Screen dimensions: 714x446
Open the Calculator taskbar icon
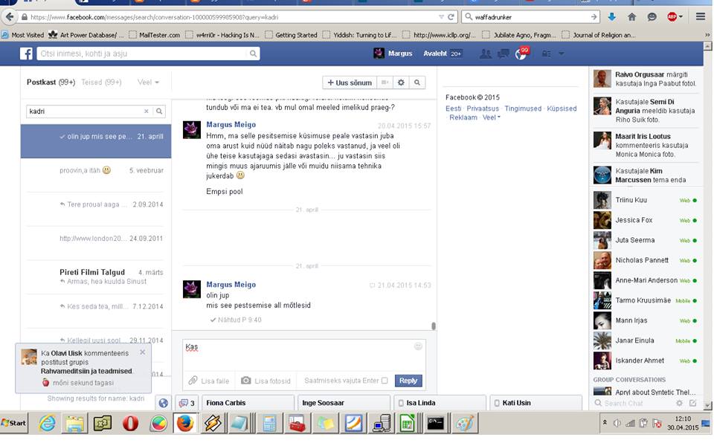coord(269,423)
